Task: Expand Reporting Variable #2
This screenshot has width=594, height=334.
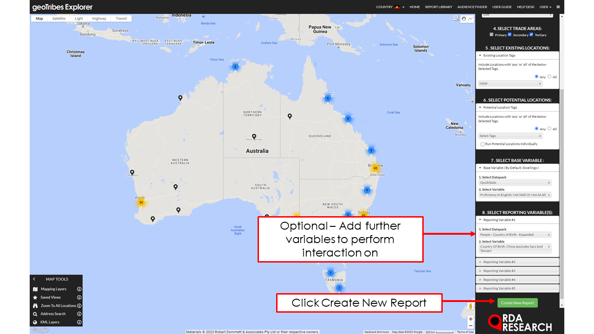Action: [517, 262]
